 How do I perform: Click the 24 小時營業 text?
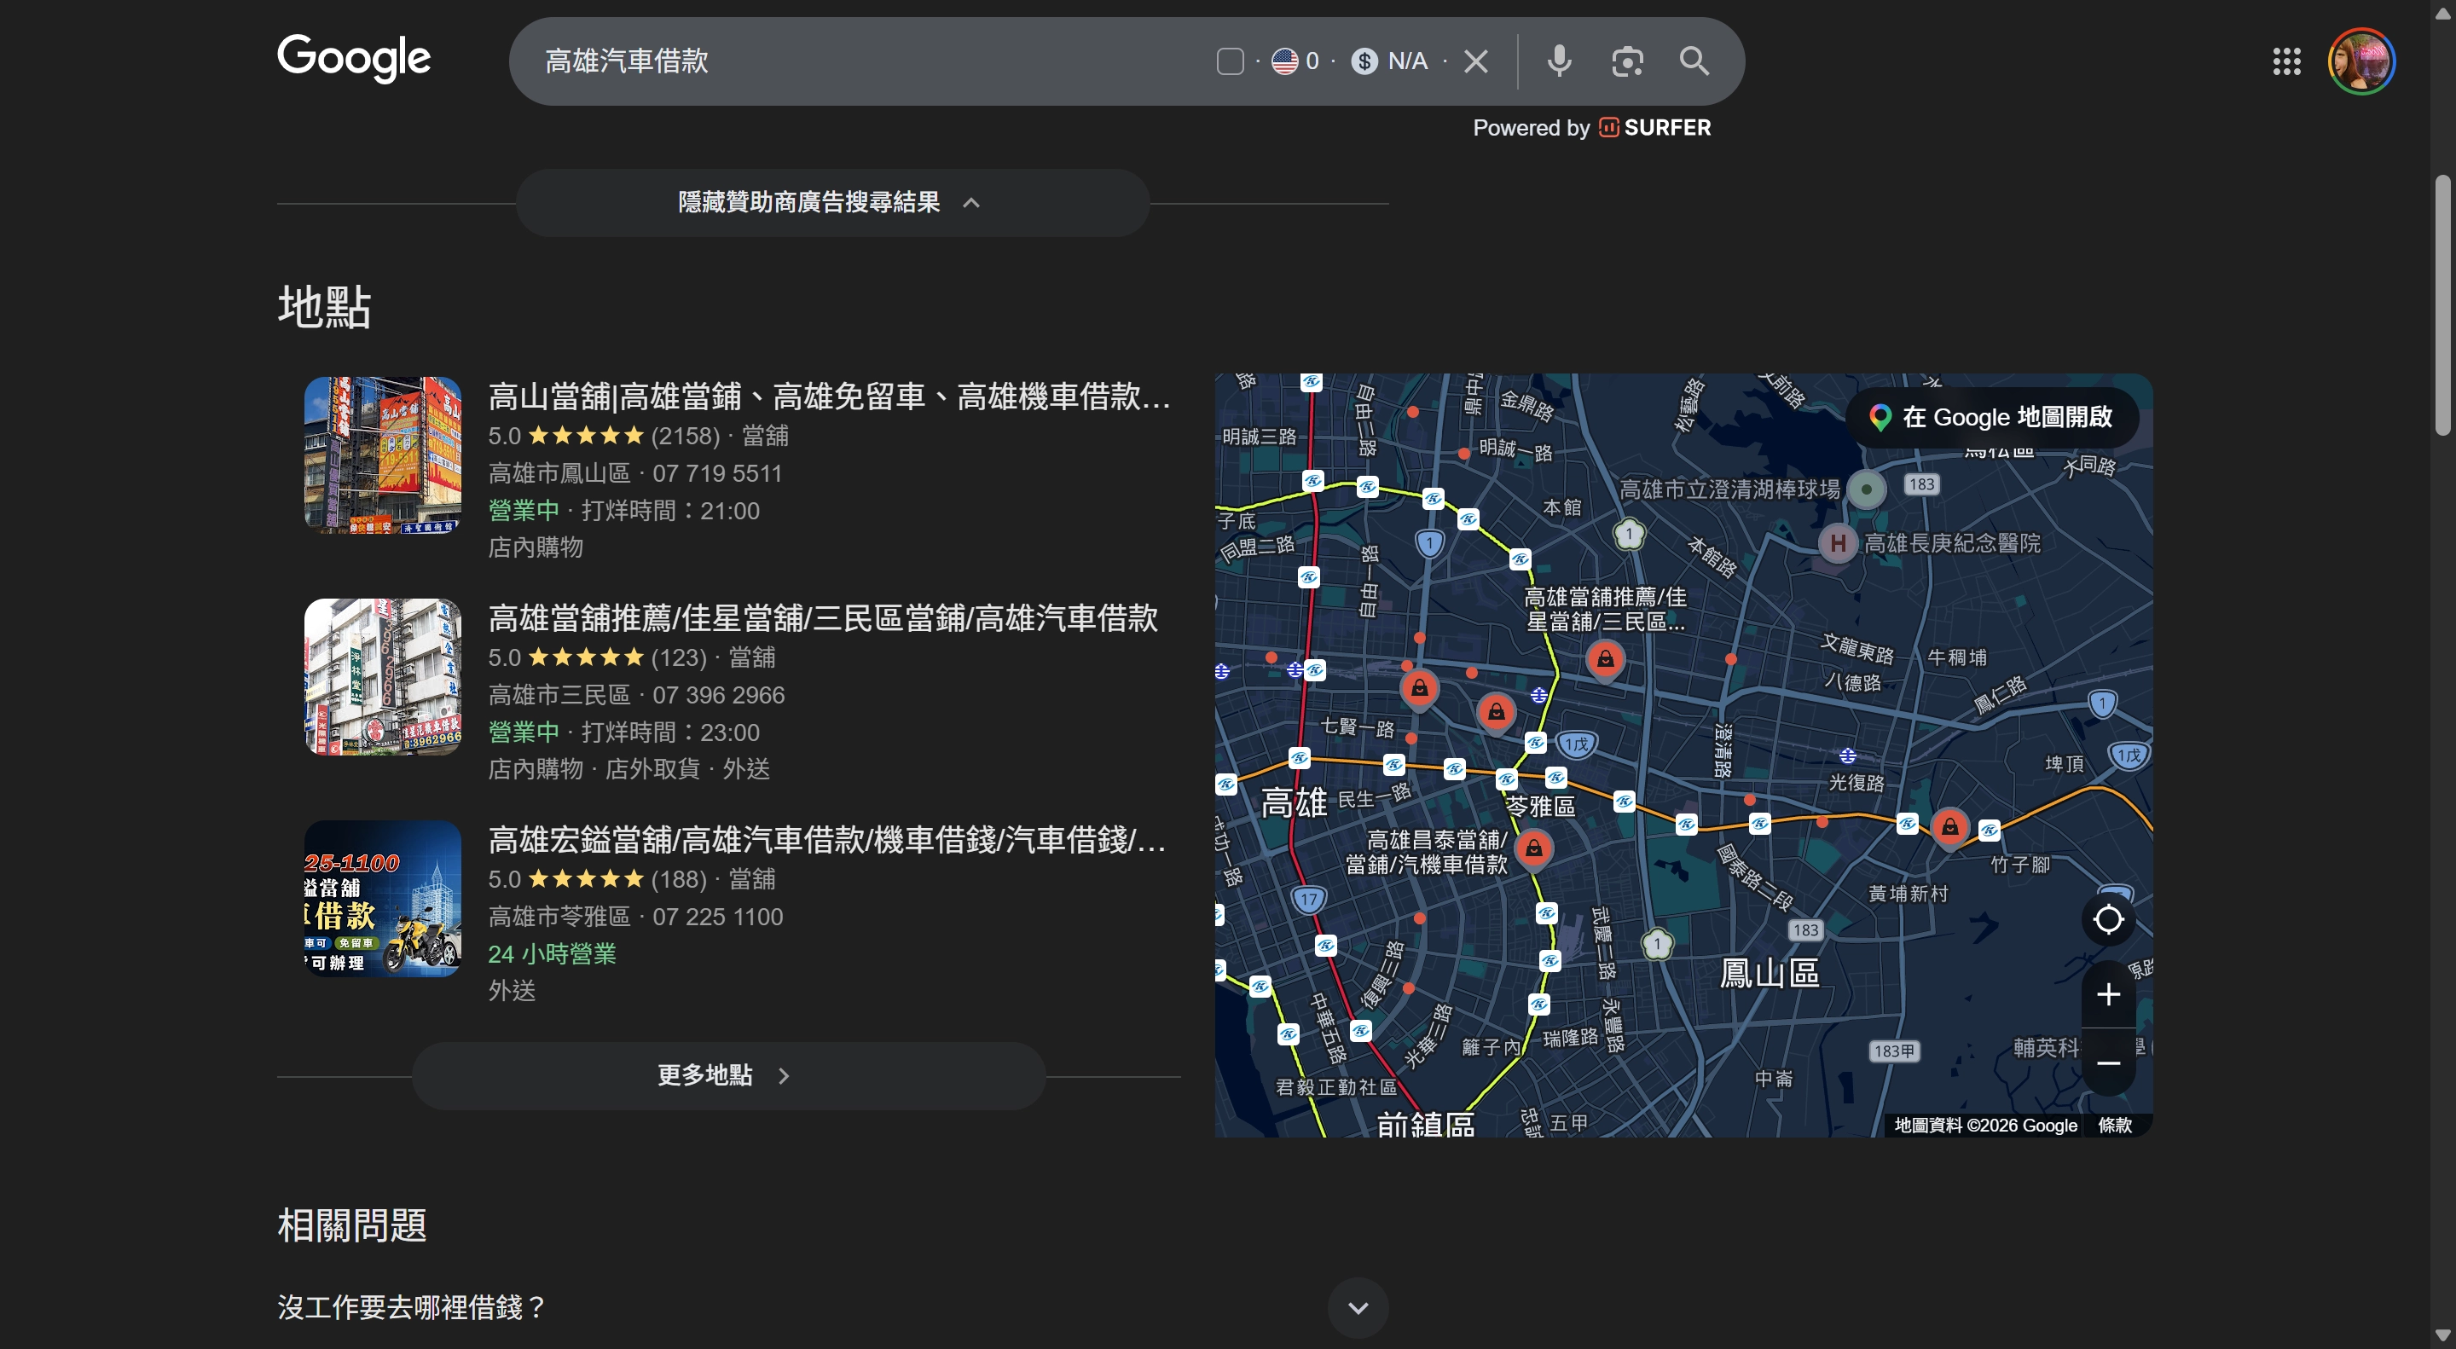(552, 954)
